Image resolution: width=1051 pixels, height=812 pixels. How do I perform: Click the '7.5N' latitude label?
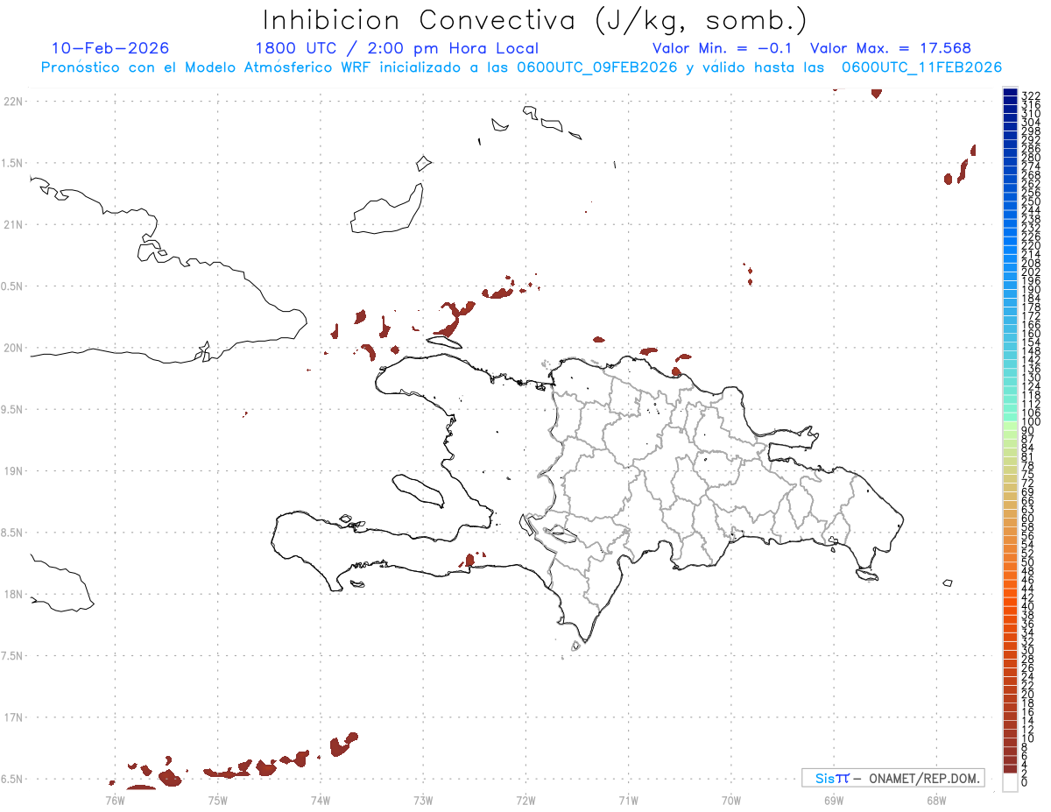click(13, 655)
